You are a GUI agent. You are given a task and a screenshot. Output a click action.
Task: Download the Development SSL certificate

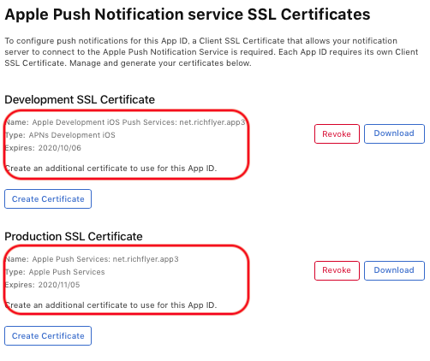394,133
